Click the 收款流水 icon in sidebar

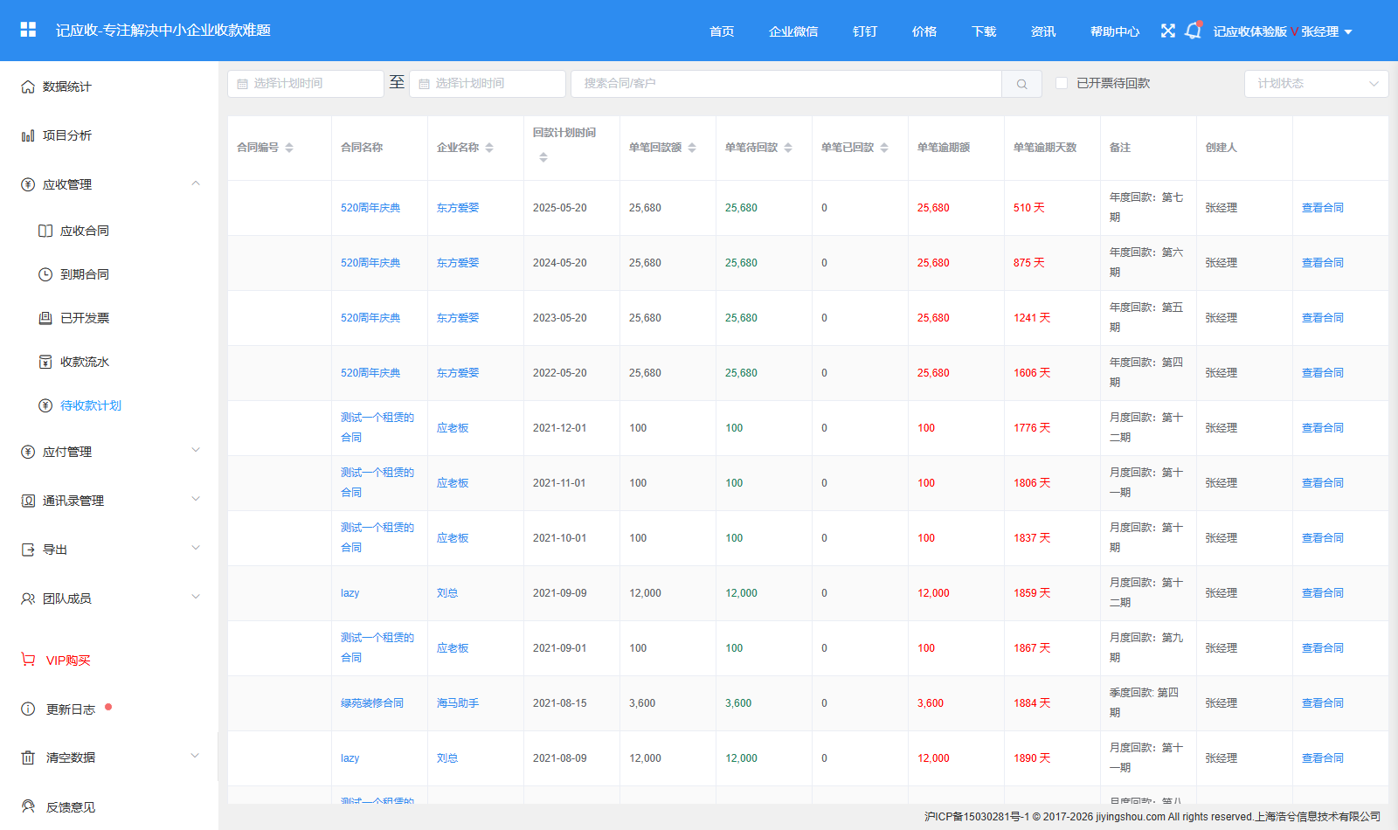click(x=45, y=362)
